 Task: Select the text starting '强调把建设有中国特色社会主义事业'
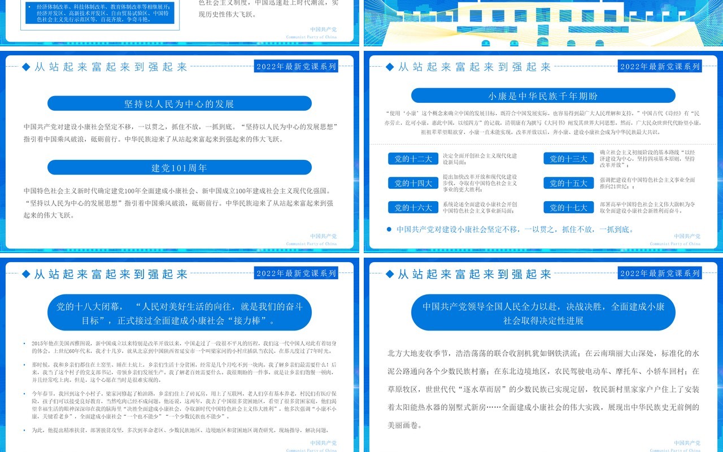[x=647, y=183]
